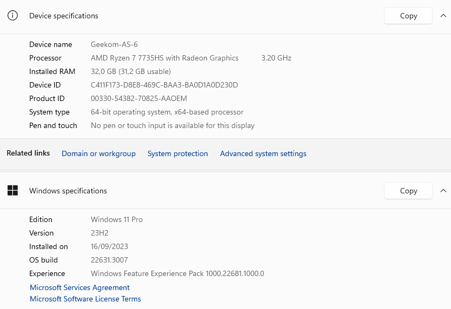Collapse the Windows specifications section chevron
Image resolution: width=451 pixels, height=309 pixels.
(x=443, y=191)
